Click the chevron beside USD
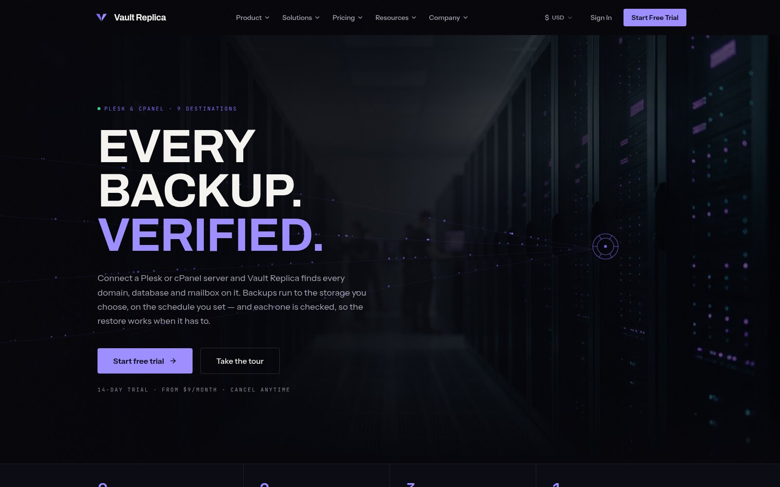 (x=570, y=18)
